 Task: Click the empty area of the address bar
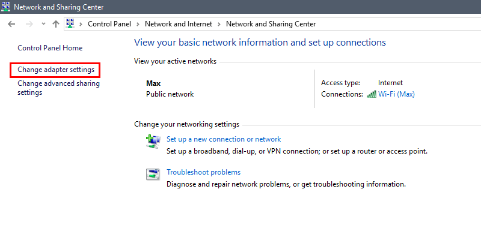tap(399, 24)
